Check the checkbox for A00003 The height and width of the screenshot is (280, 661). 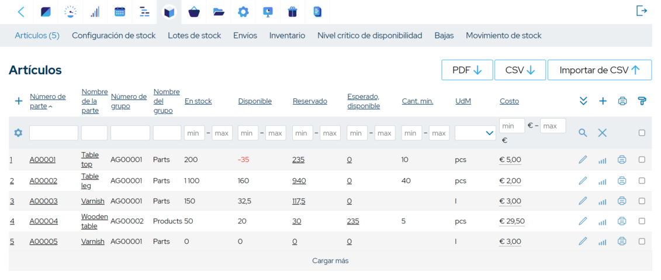642,201
